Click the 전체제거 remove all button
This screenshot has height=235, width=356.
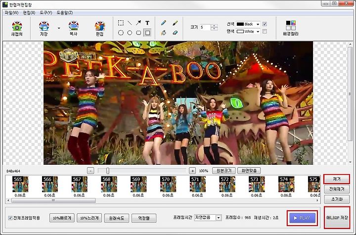tap(337, 189)
